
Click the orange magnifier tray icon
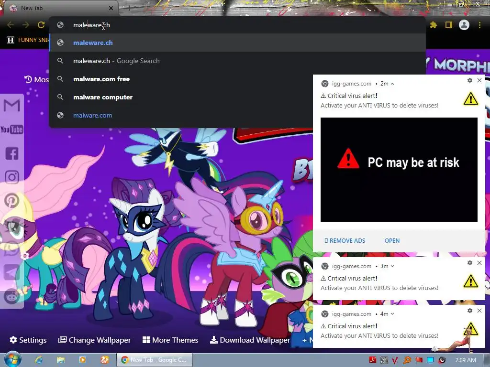click(407, 360)
